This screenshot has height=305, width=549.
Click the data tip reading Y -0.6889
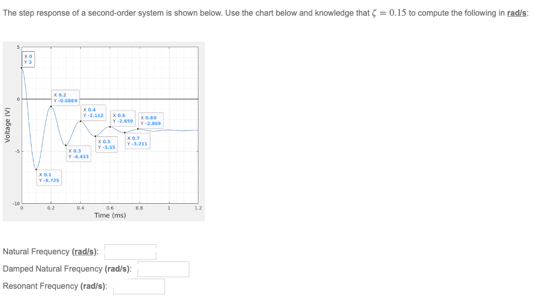click(65, 97)
